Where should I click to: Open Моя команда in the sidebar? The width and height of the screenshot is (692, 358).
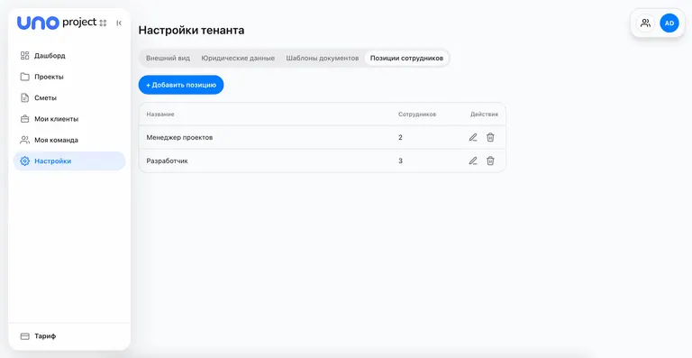69,140
